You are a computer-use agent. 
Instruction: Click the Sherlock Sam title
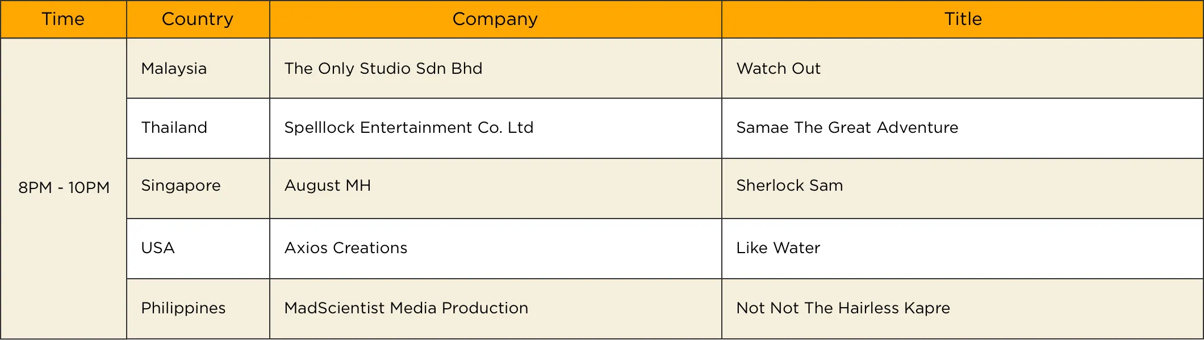789,186
